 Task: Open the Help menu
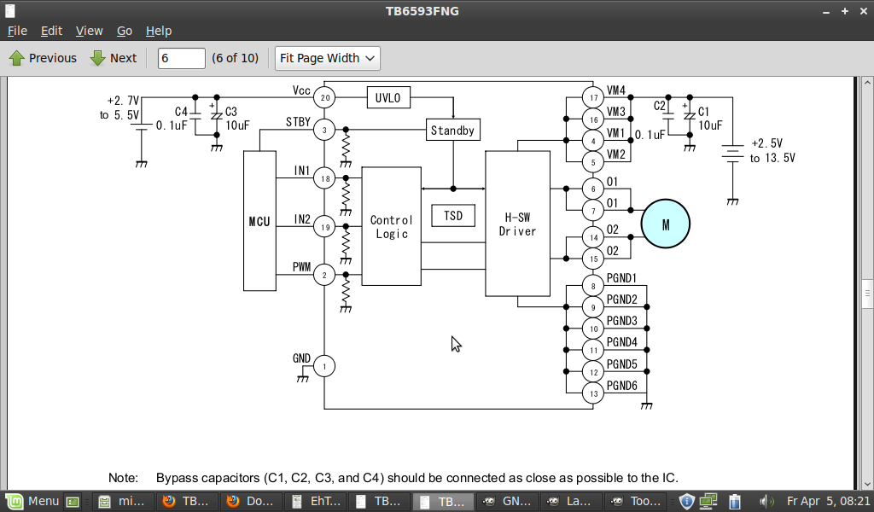pos(159,31)
